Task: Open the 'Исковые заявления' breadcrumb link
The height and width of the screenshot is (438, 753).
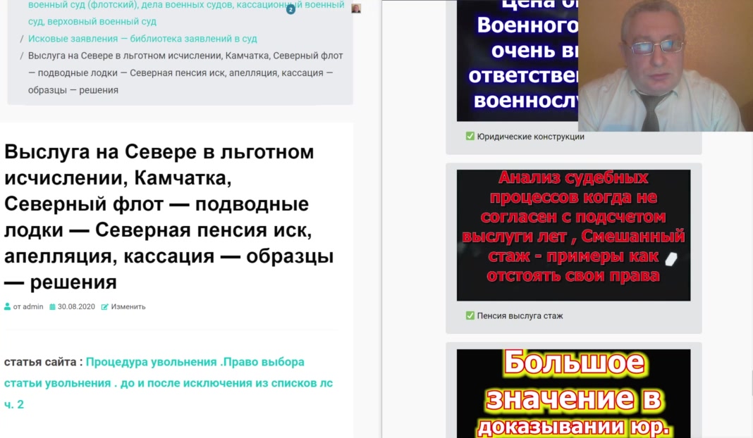Action: tap(142, 38)
